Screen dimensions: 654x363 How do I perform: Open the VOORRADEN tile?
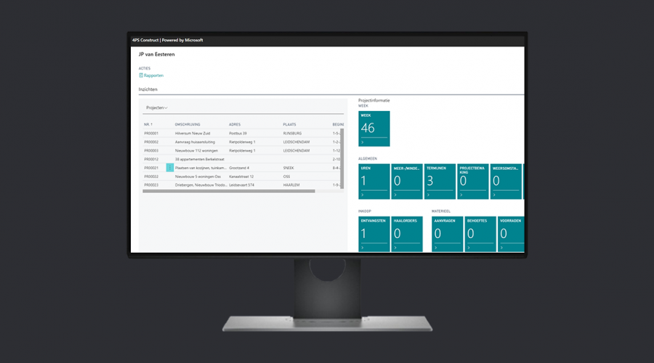(512, 234)
